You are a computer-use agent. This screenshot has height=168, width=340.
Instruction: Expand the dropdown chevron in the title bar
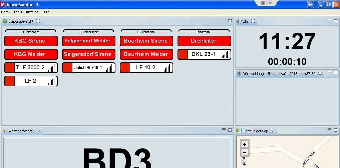(x=270, y=3)
